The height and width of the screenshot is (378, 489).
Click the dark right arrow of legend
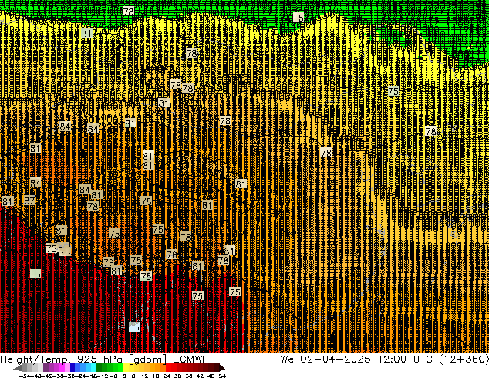(x=222, y=368)
